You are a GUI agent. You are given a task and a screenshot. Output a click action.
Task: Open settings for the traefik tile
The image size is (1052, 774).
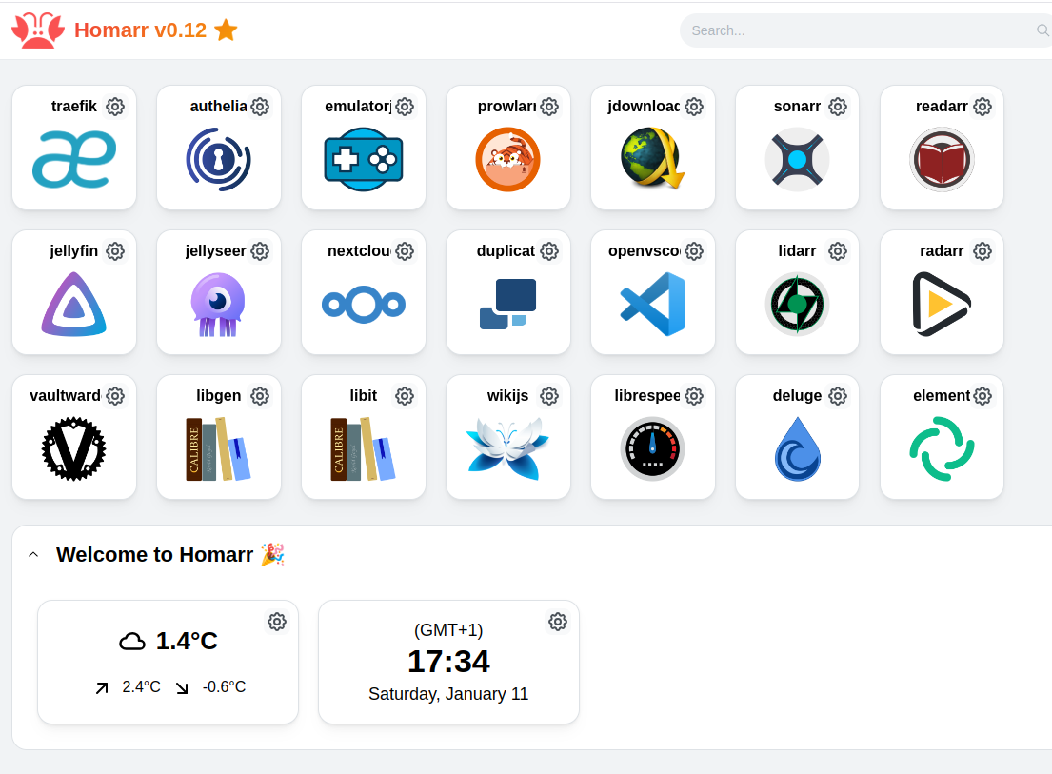coord(115,106)
